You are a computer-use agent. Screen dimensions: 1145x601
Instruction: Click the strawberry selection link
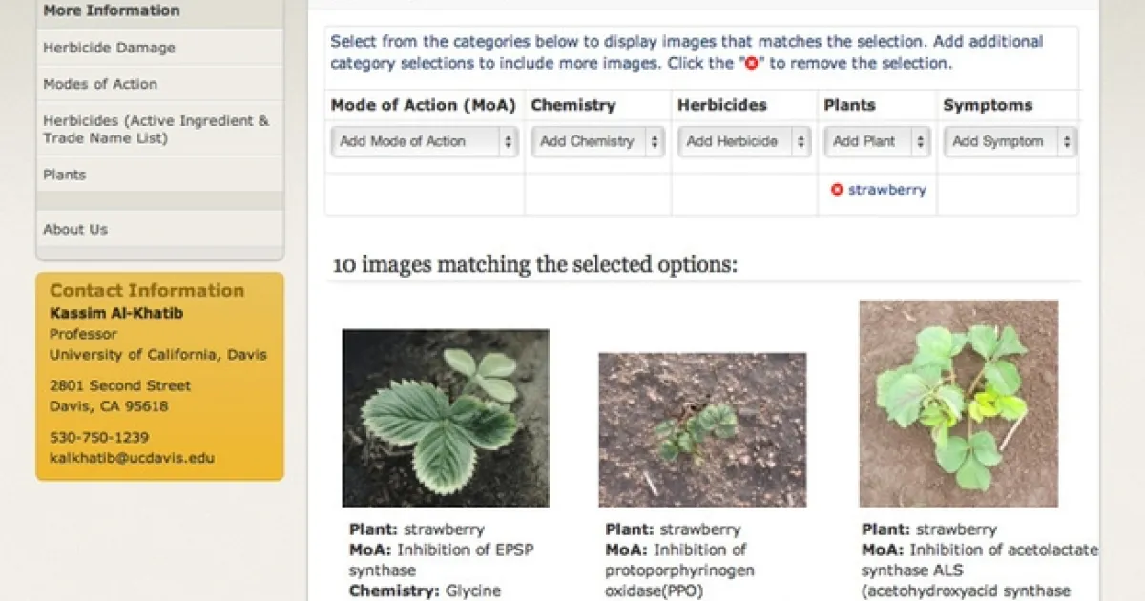[886, 190]
